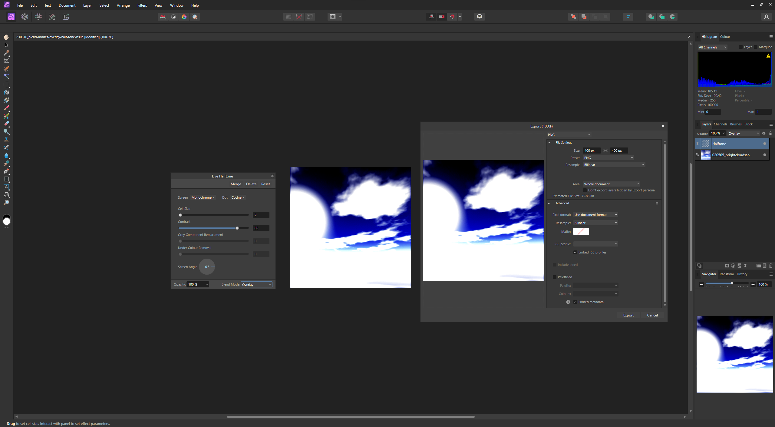Switch to the Export persona icon
Viewport: 775px width, 427px height.
pyautogui.click(x=66, y=17)
